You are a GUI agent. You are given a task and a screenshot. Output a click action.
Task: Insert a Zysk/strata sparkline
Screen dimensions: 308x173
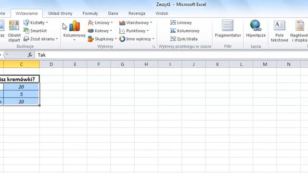point(184,39)
